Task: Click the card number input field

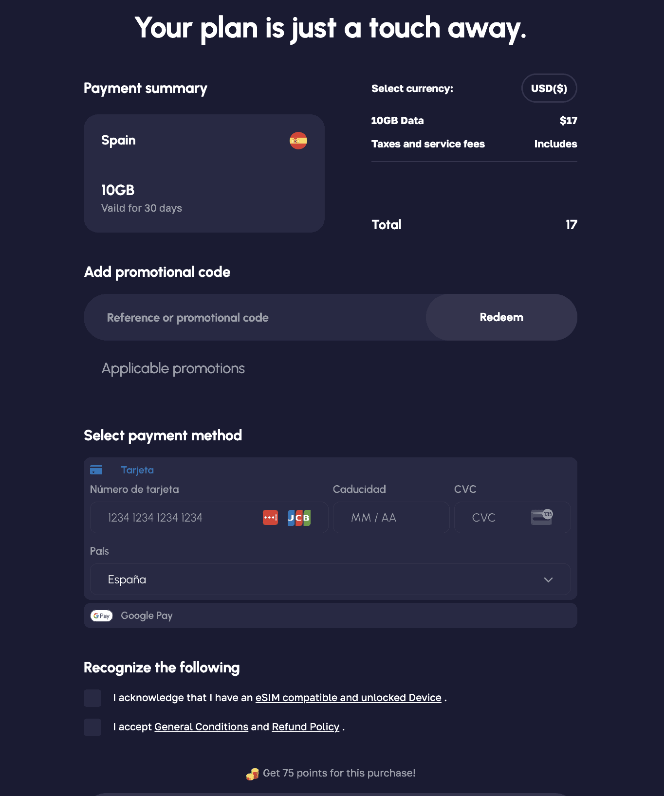Action: point(180,518)
